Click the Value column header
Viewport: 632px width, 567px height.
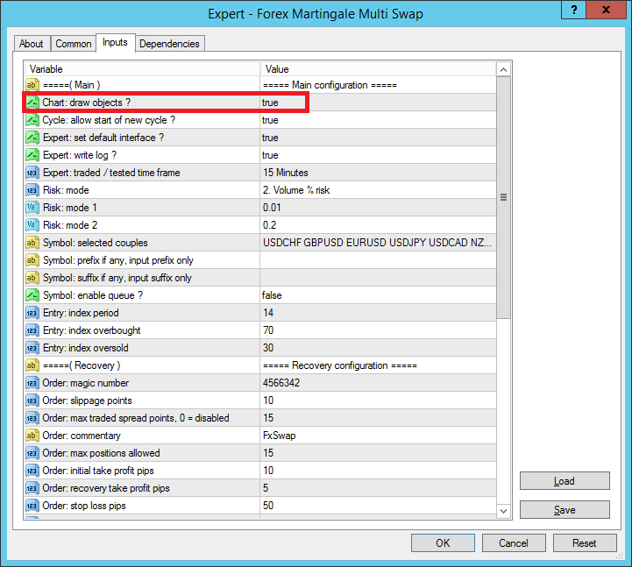click(x=378, y=69)
